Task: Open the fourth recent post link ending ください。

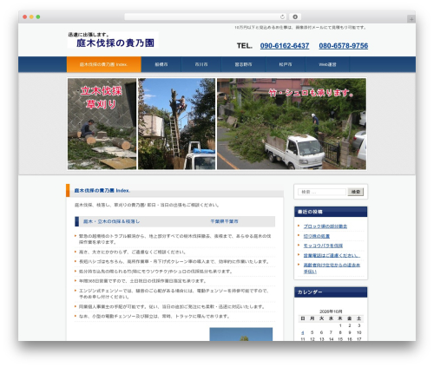Action: pos(332,255)
